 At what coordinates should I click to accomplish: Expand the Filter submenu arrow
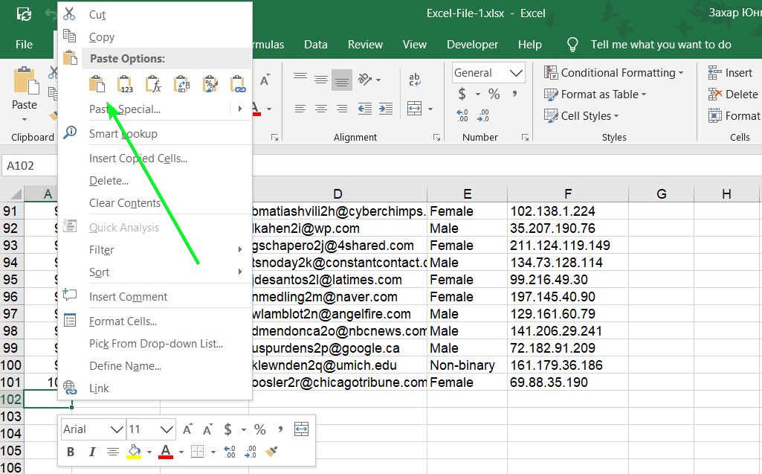pyautogui.click(x=240, y=250)
